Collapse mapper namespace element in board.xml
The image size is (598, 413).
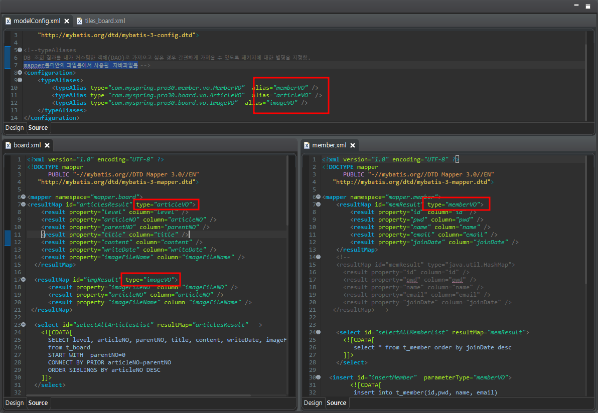(23, 197)
